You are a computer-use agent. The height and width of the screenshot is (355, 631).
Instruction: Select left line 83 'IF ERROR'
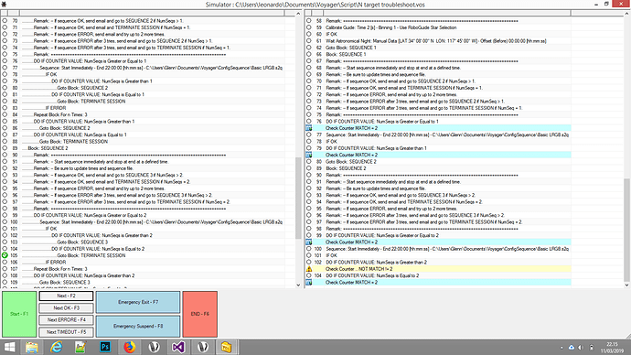[x=153, y=108]
